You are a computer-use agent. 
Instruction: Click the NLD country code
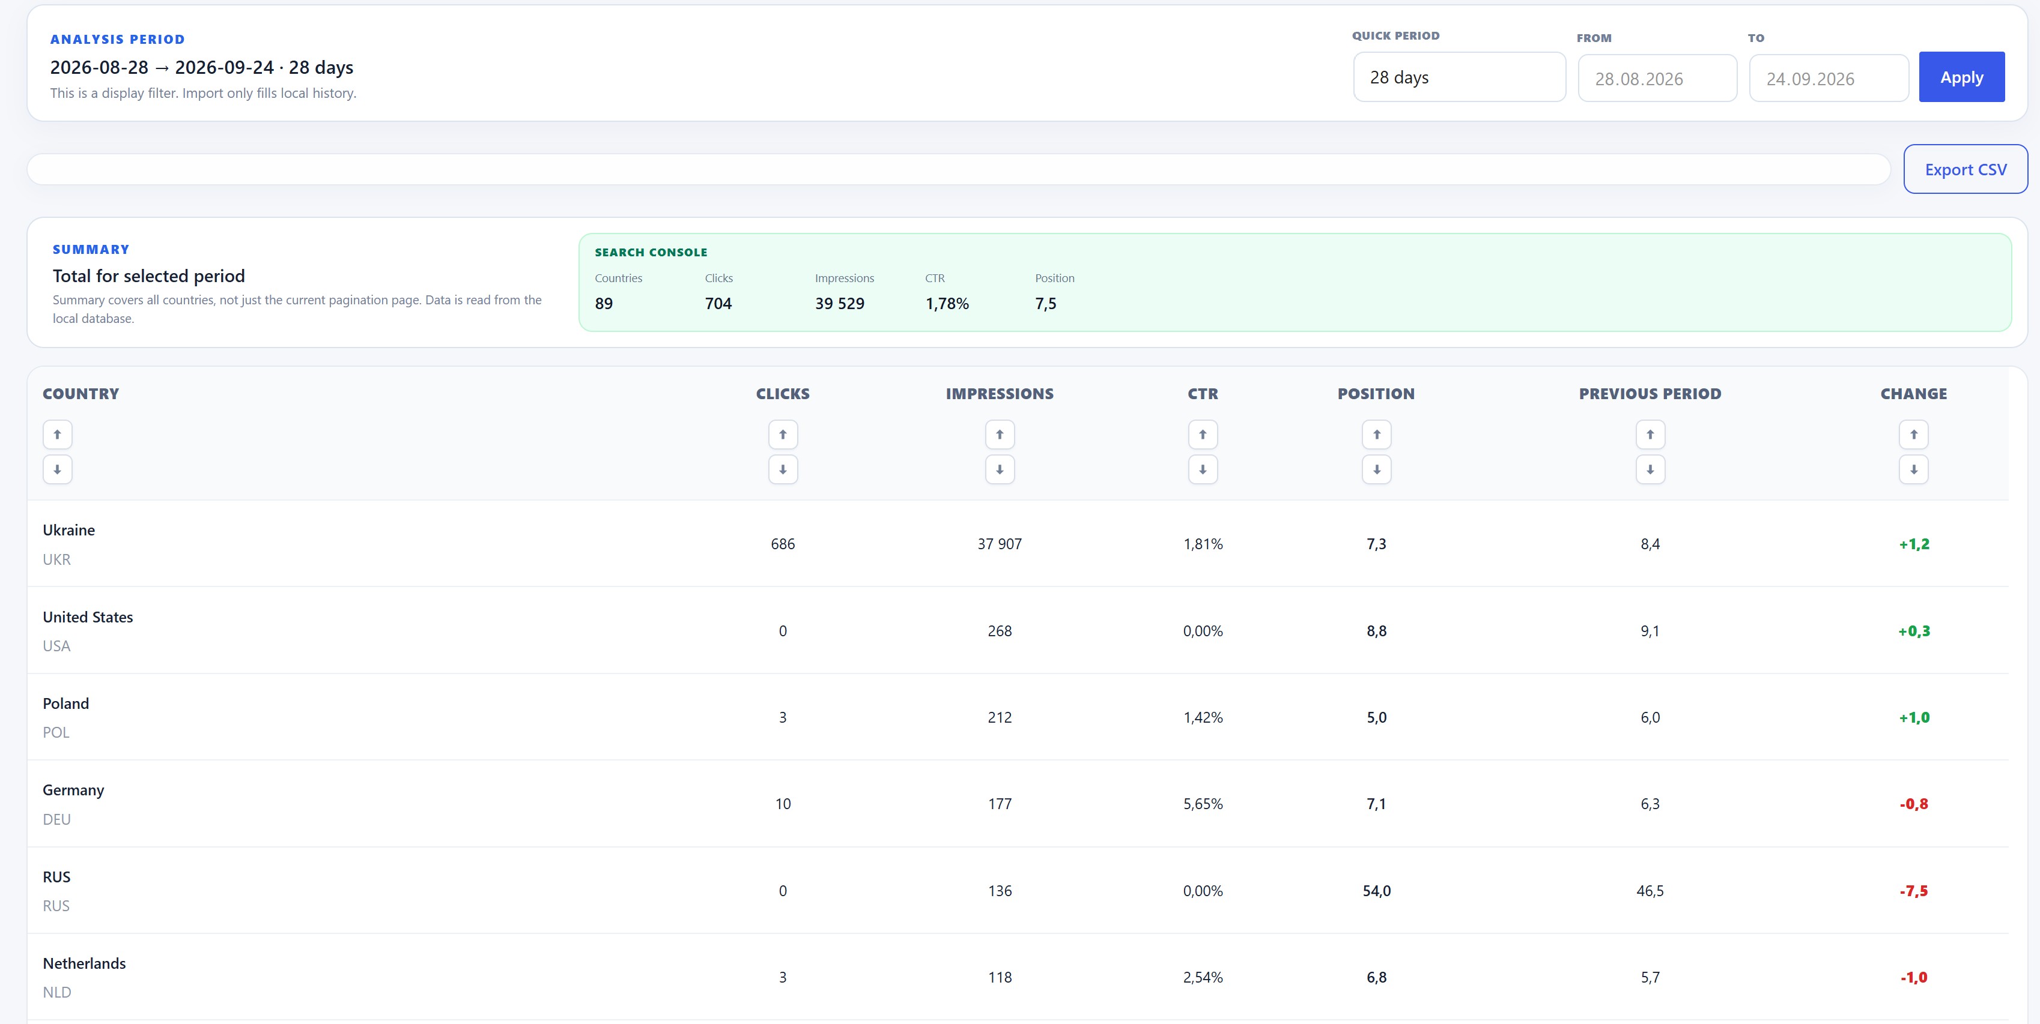point(56,992)
